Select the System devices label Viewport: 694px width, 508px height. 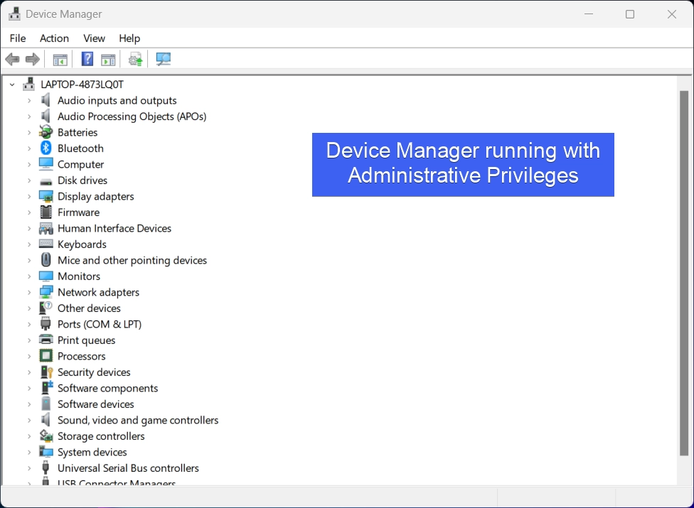pos(92,452)
